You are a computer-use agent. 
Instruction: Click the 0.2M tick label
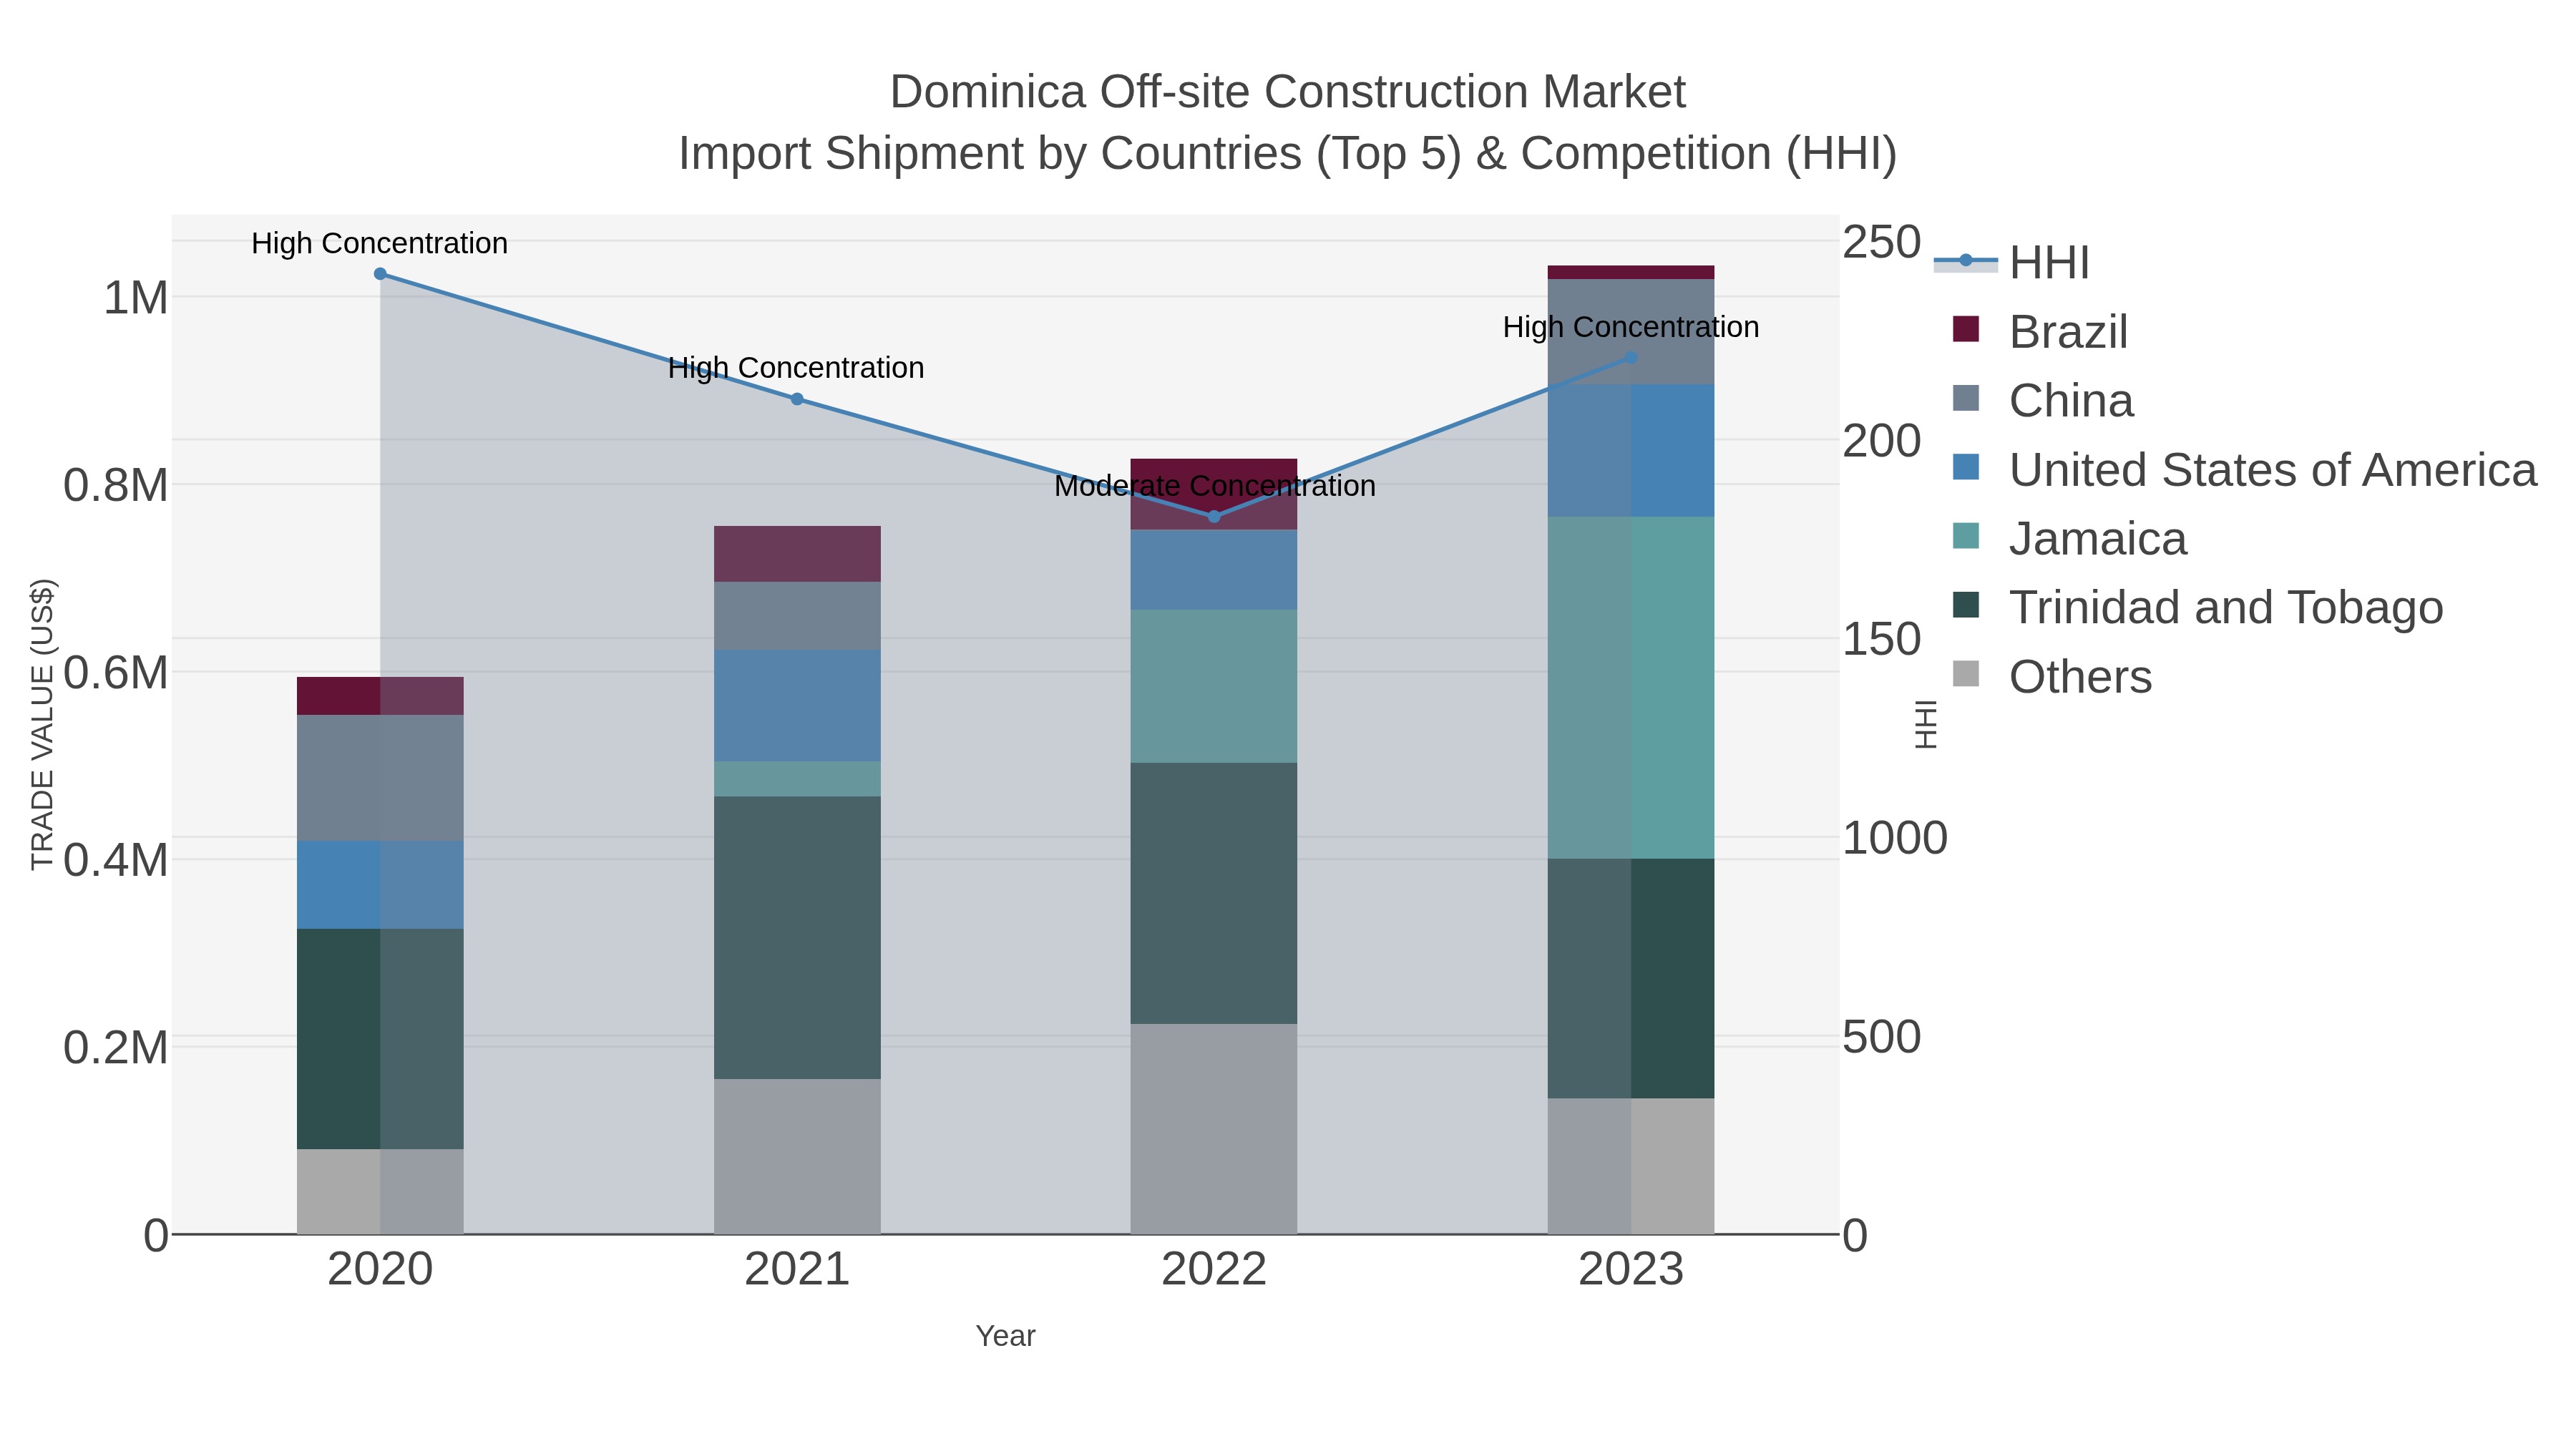coord(116,1048)
